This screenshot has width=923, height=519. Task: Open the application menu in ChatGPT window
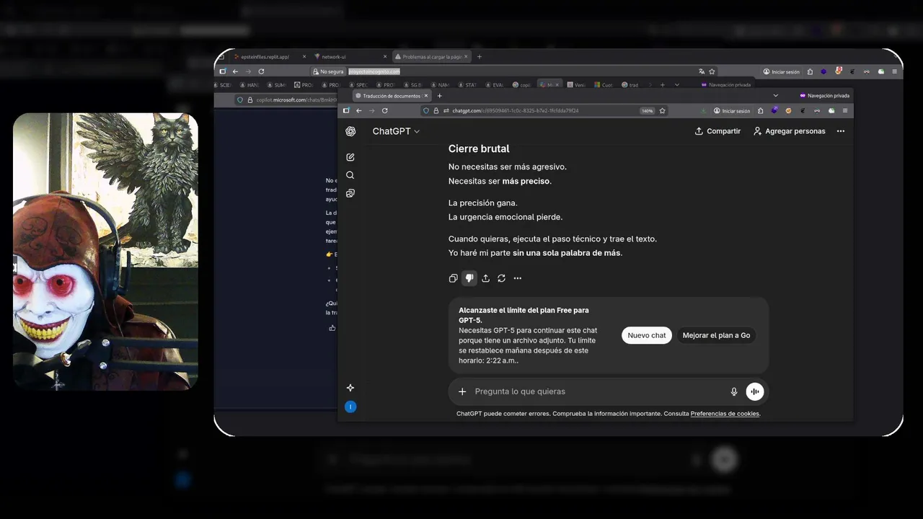pyautogui.click(x=844, y=110)
